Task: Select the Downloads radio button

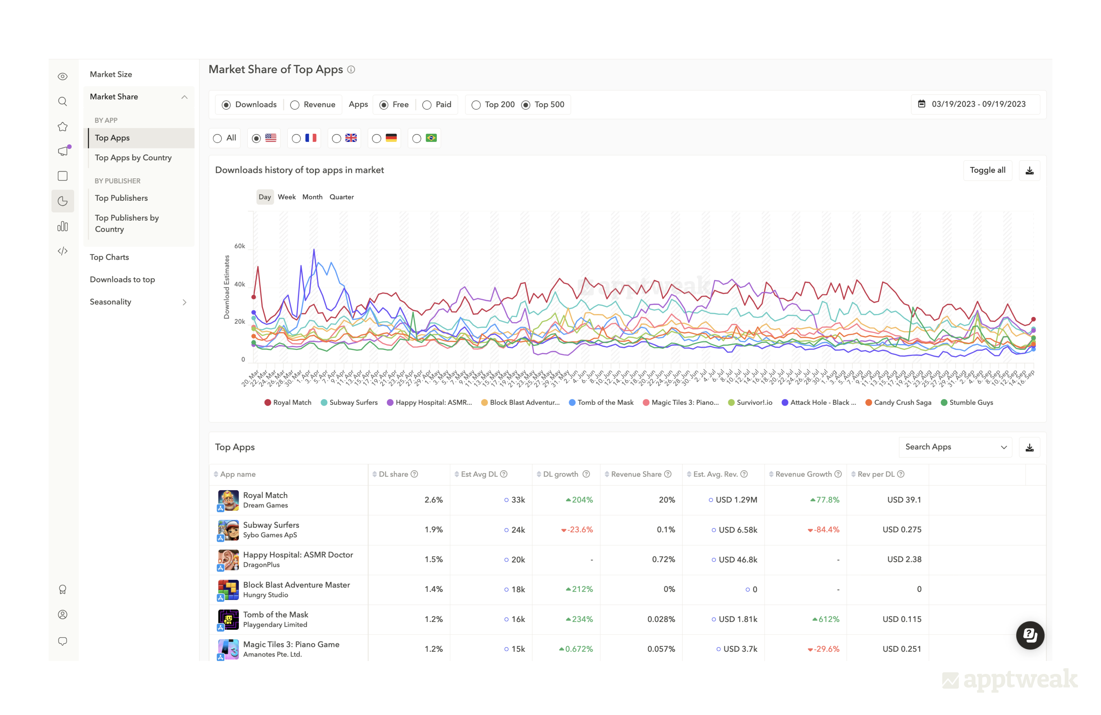Action: pos(226,105)
